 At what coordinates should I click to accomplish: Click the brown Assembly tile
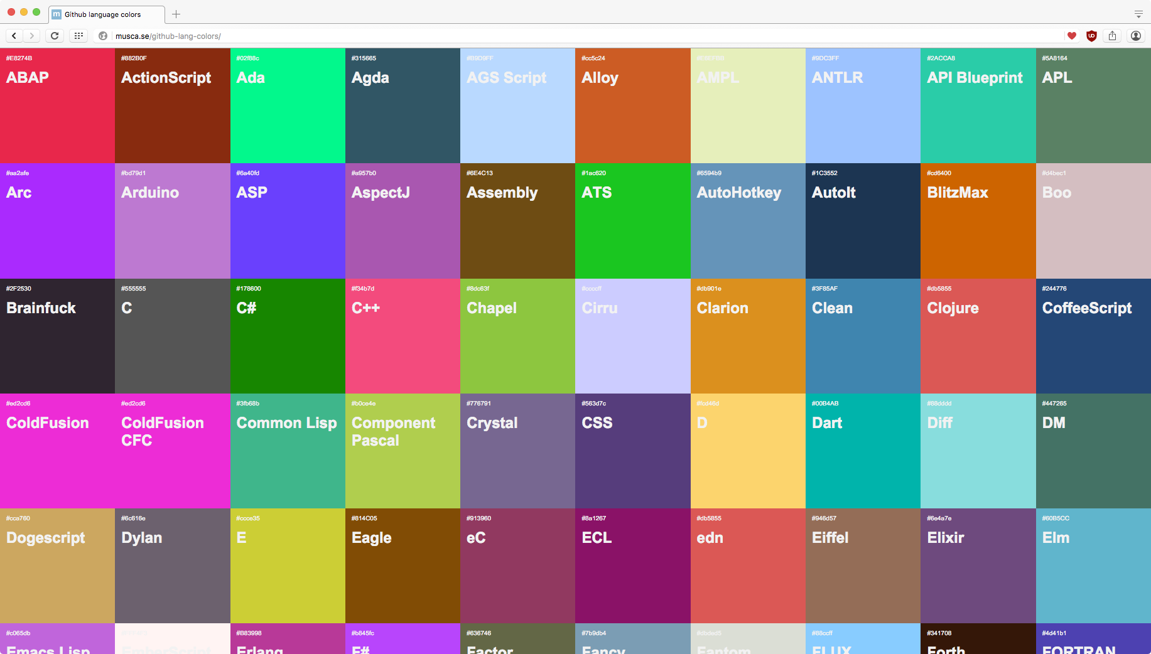pyautogui.click(x=517, y=221)
